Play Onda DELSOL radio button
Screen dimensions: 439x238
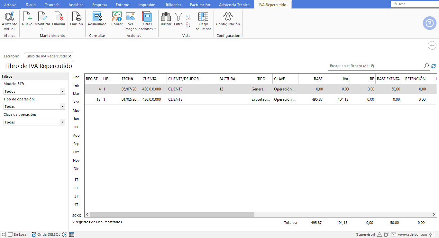(65, 234)
